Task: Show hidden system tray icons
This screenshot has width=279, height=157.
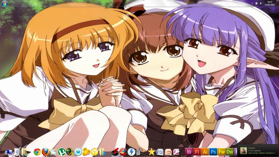Action: (252, 3)
